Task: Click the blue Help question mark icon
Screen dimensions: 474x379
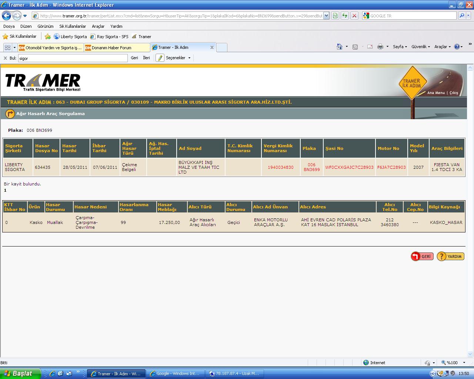Action: (x=457, y=47)
